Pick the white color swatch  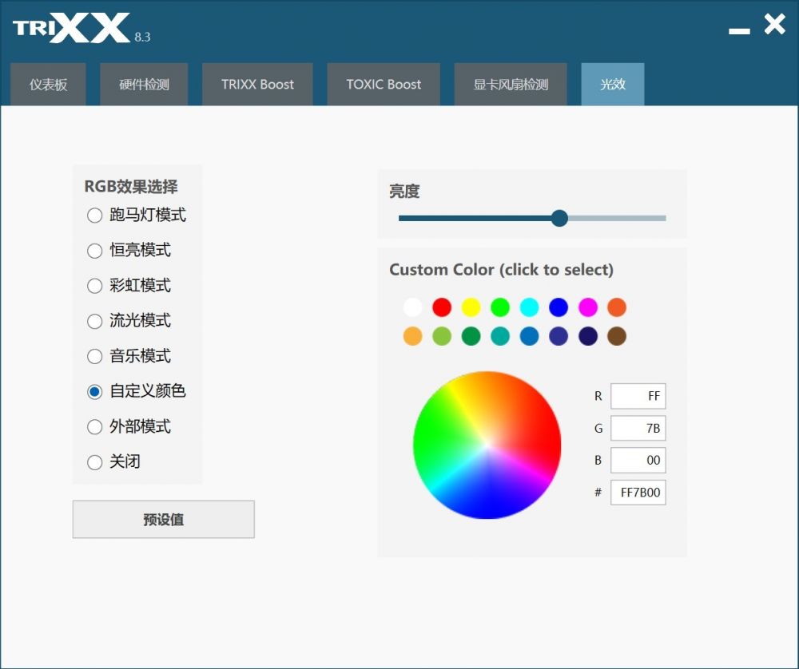pos(413,307)
